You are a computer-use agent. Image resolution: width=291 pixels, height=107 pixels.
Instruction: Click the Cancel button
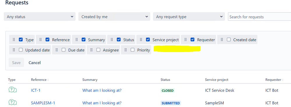[35, 63]
